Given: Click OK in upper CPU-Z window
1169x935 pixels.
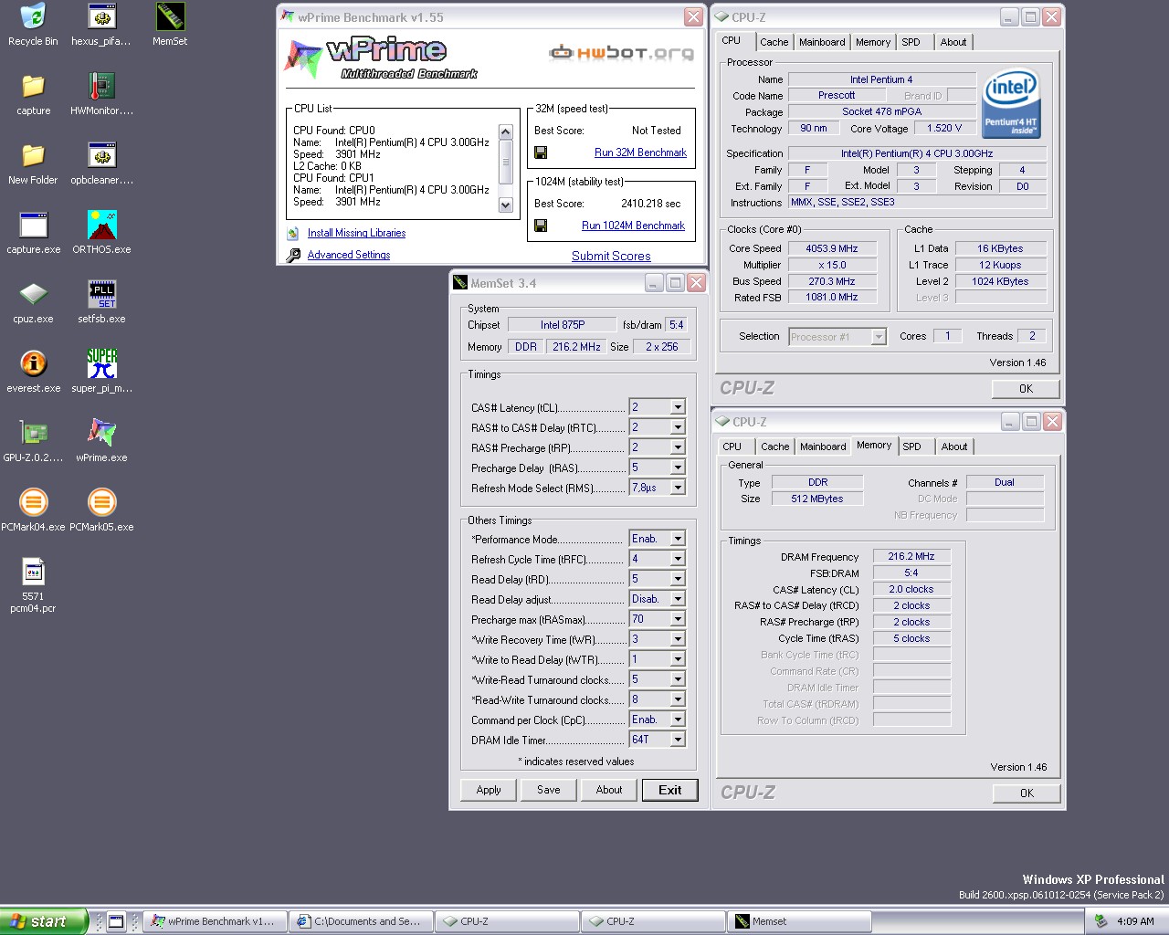Looking at the screenshot, I should coord(1027,389).
